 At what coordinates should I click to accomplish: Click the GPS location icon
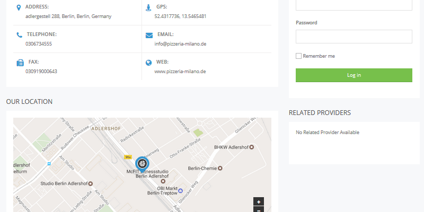tap(148, 7)
